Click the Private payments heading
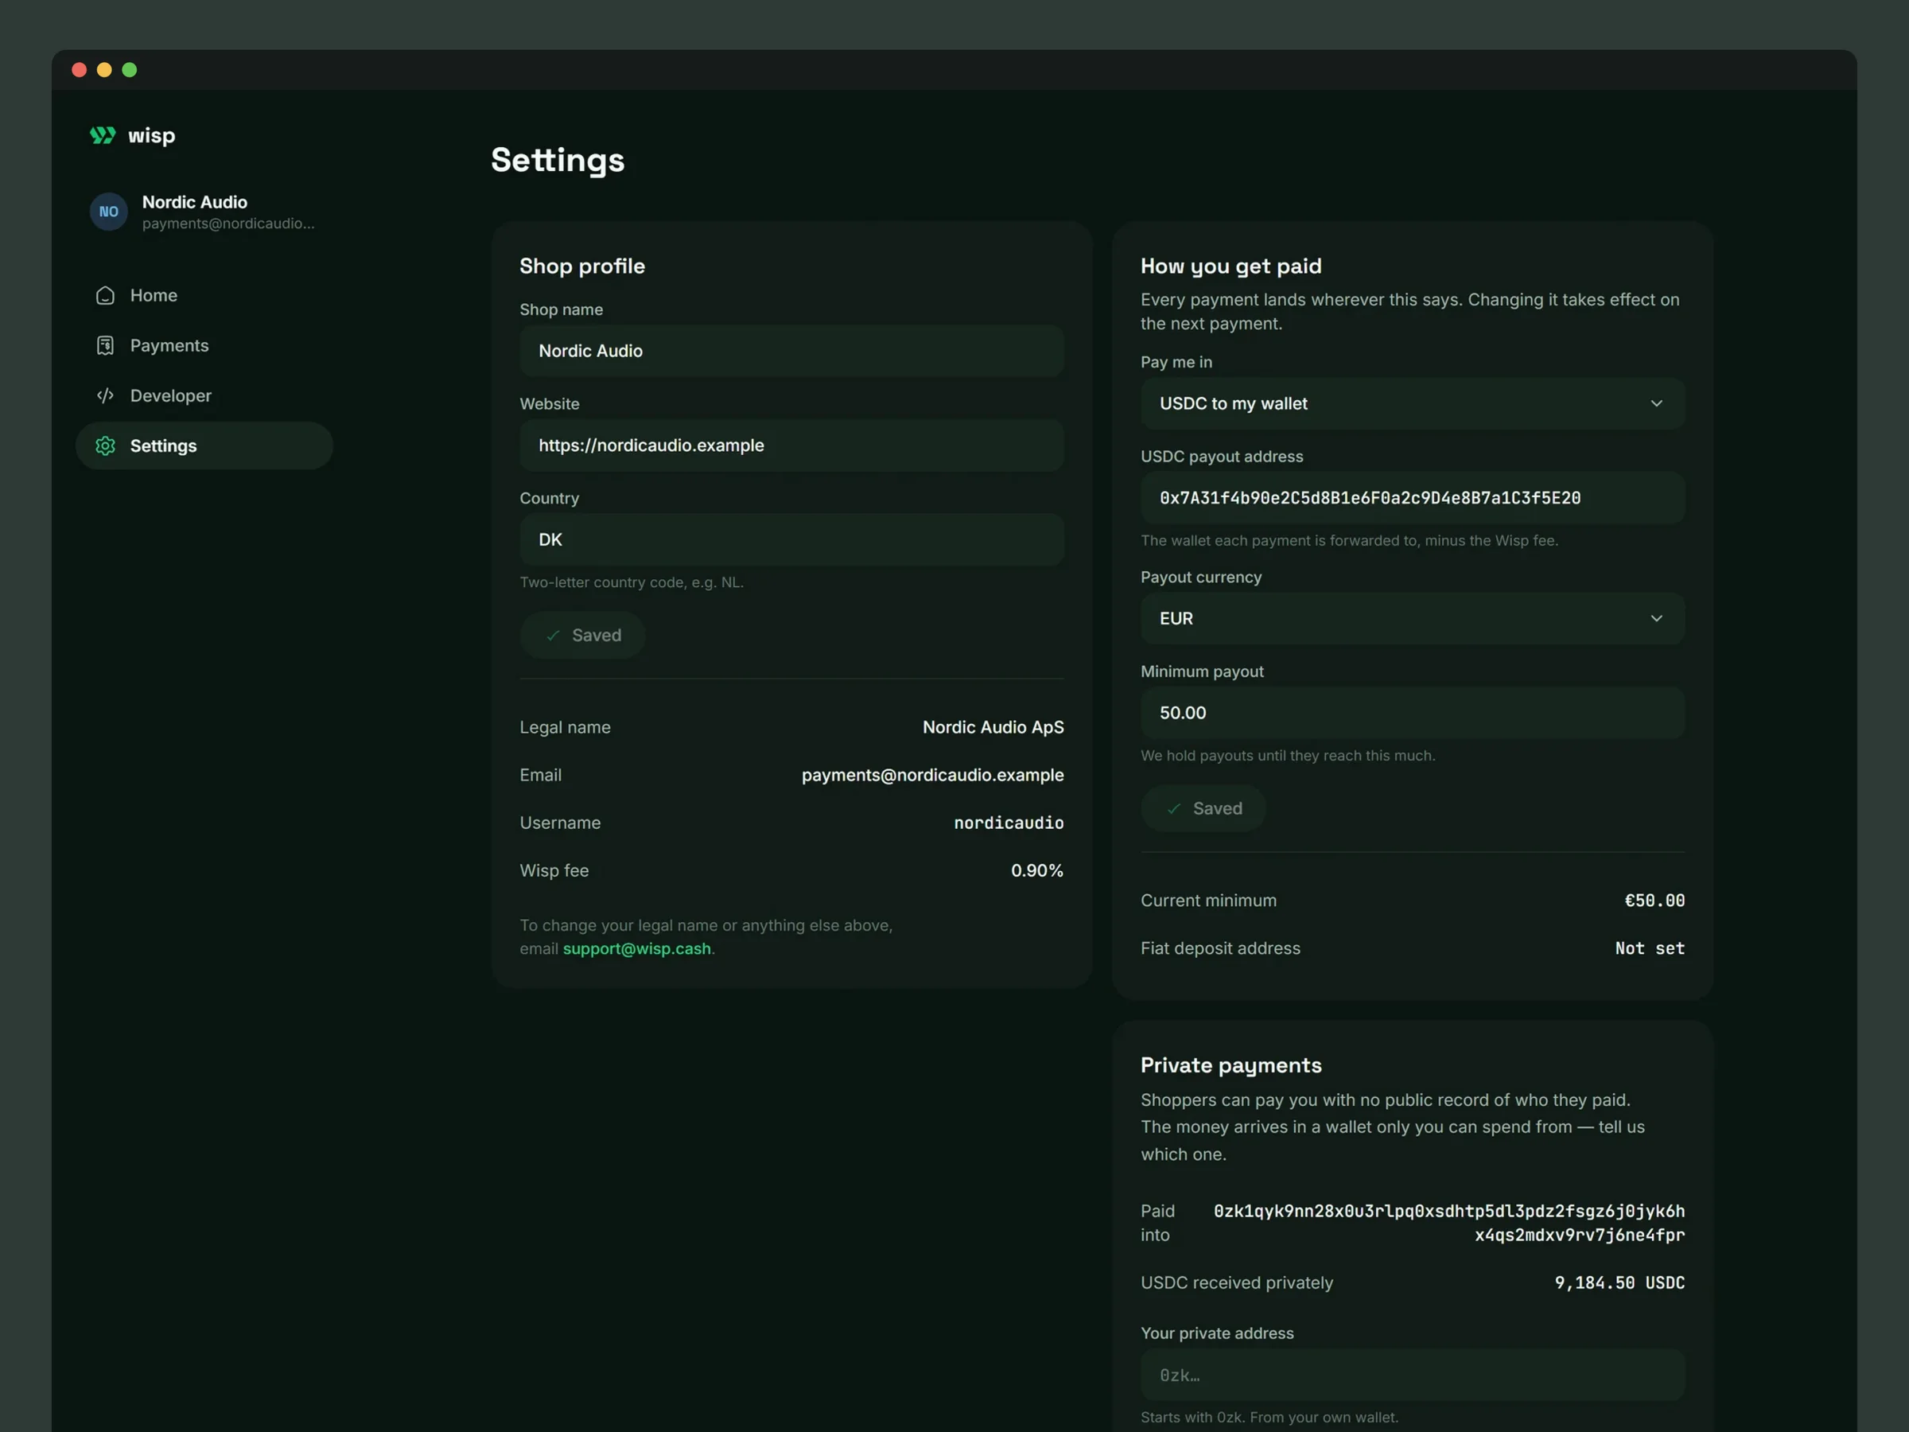Screen dimensions: 1909x1432 point(1231,1065)
